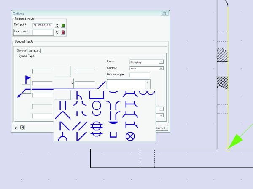Toggle the field weld flag symbol
Image resolution: width=253 pixels, height=189 pixels.
tap(27, 79)
